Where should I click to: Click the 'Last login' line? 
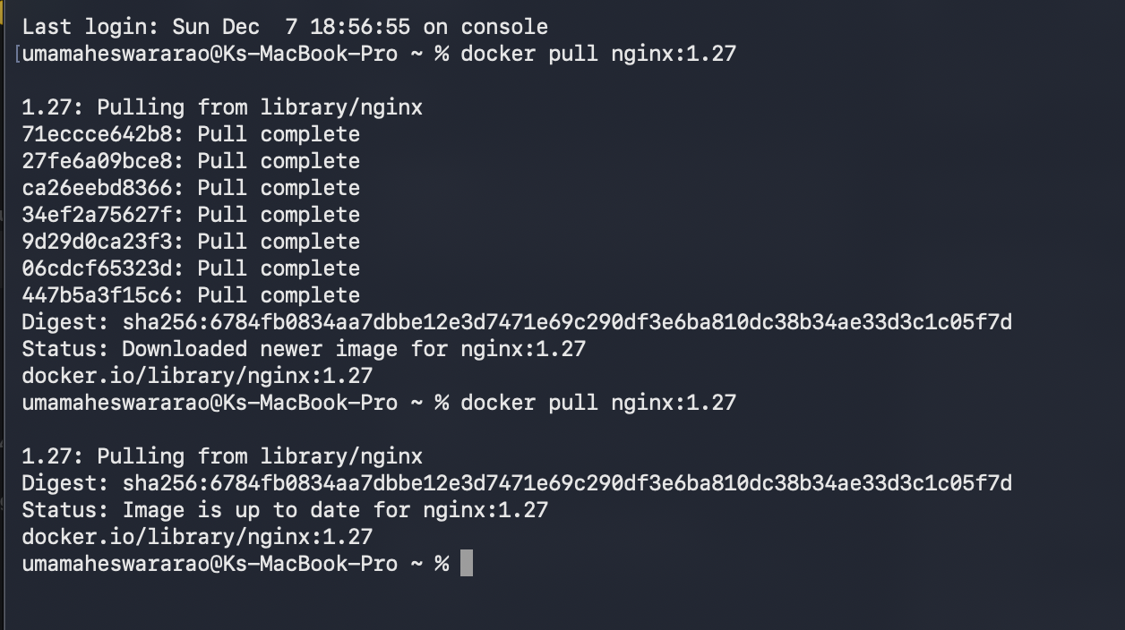[x=285, y=27]
